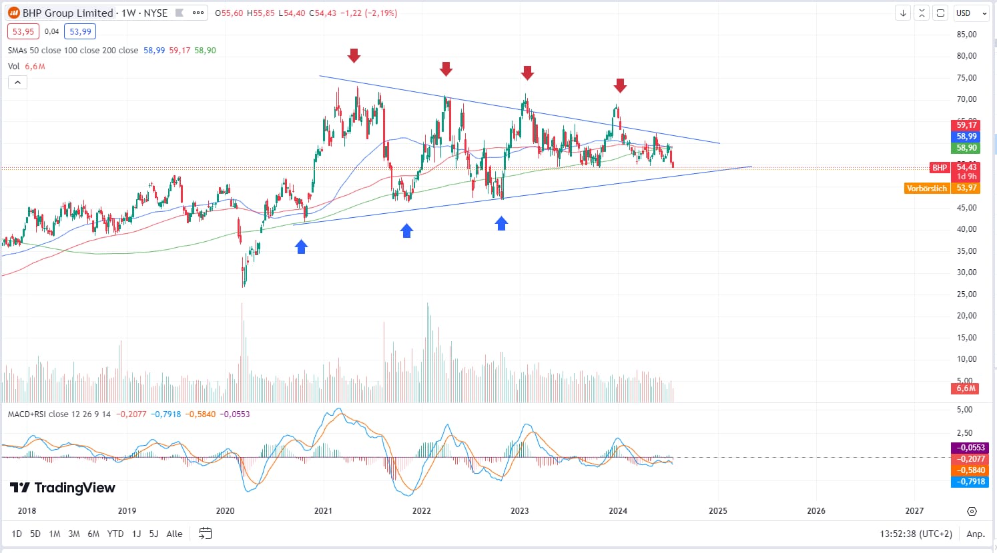This screenshot has width=997, height=553.
Task: Click the 2027 label on the time axis
Action: [914, 511]
